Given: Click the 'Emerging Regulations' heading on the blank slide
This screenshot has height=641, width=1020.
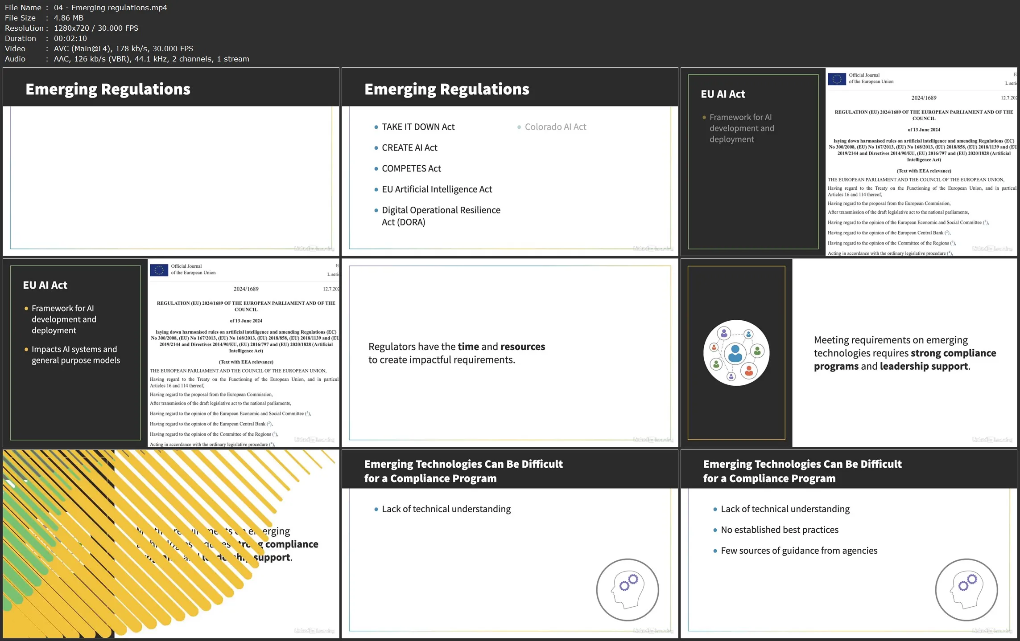Looking at the screenshot, I should pos(108,89).
